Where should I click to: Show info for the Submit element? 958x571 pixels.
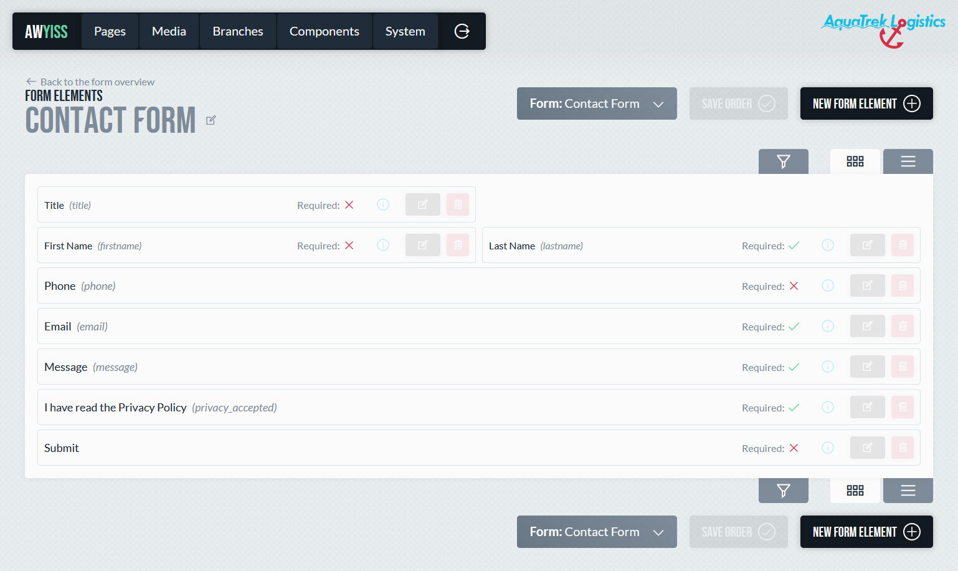(x=827, y=448)
